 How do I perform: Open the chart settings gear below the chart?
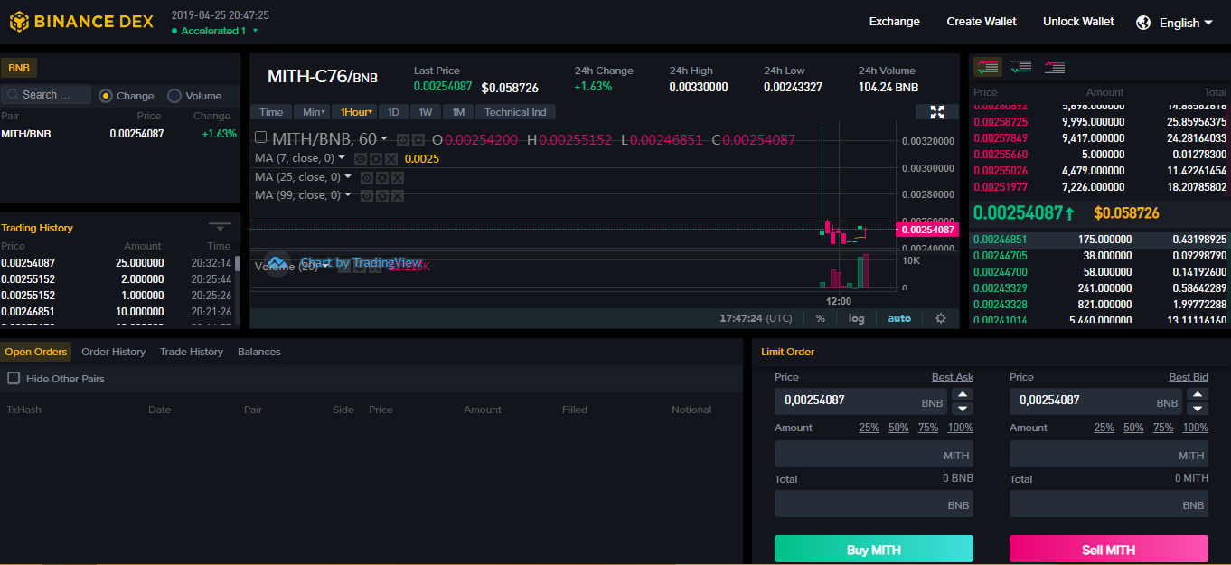pyautogui.click(x=940, y=318)
